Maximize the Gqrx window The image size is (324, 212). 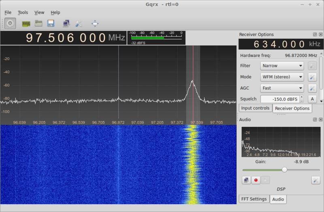point(310,4)
